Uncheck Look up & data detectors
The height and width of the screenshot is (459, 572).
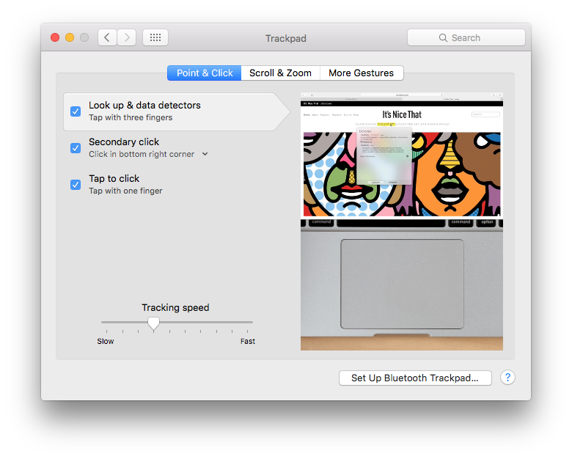(x=76, y=111)
